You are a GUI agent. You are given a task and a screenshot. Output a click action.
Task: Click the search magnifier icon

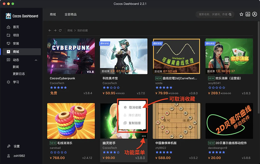coord(230,14)
